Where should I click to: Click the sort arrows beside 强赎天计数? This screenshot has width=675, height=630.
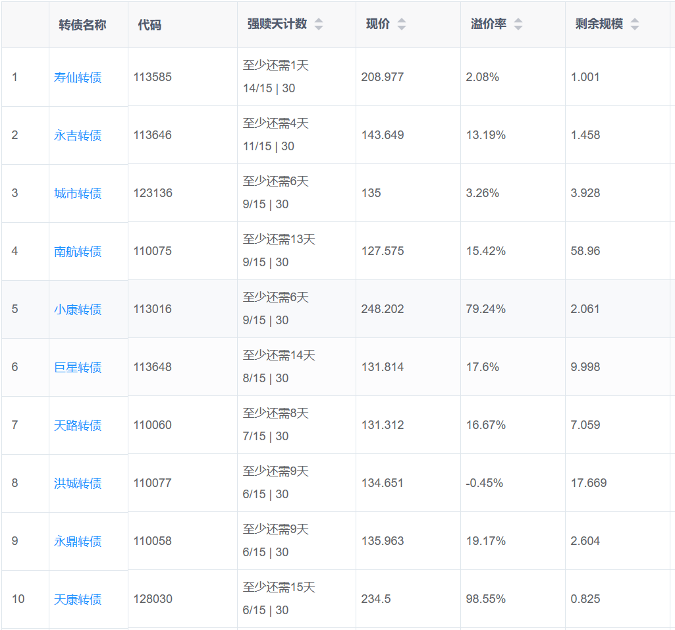pos(319,24)
